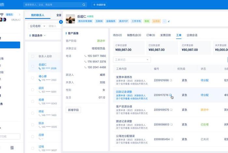Click phone icon next to 140 **** 5505

click(x=40, y=127)
